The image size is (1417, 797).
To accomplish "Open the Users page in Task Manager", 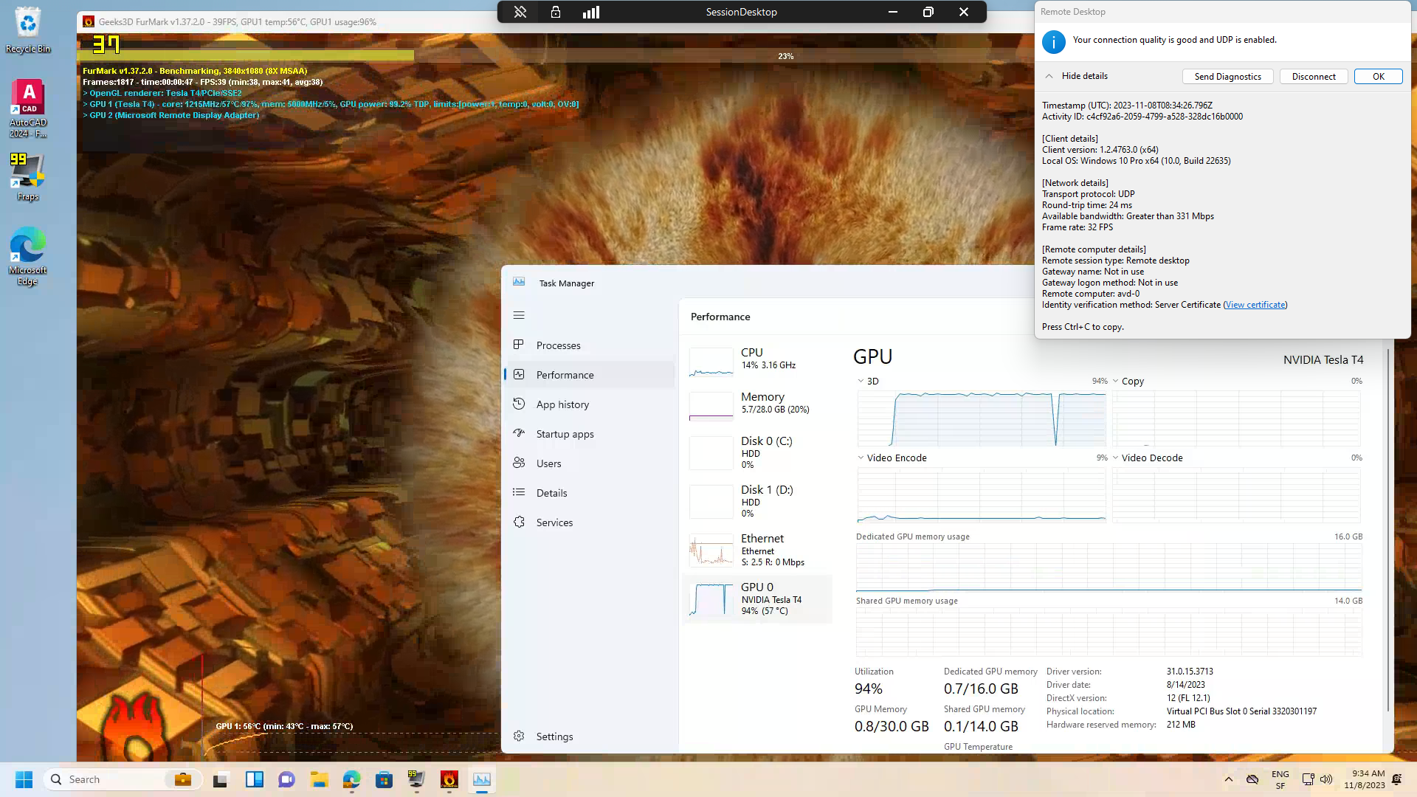I will [x=590, y=463].
